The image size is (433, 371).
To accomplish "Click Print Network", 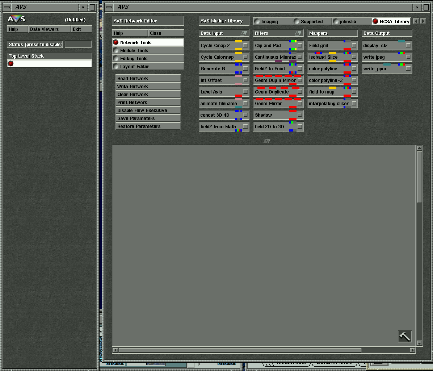I will click(x=148, y=102).
